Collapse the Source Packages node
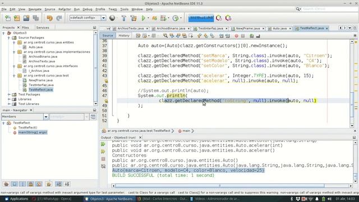The image size is (359, 202). point(9,38)
